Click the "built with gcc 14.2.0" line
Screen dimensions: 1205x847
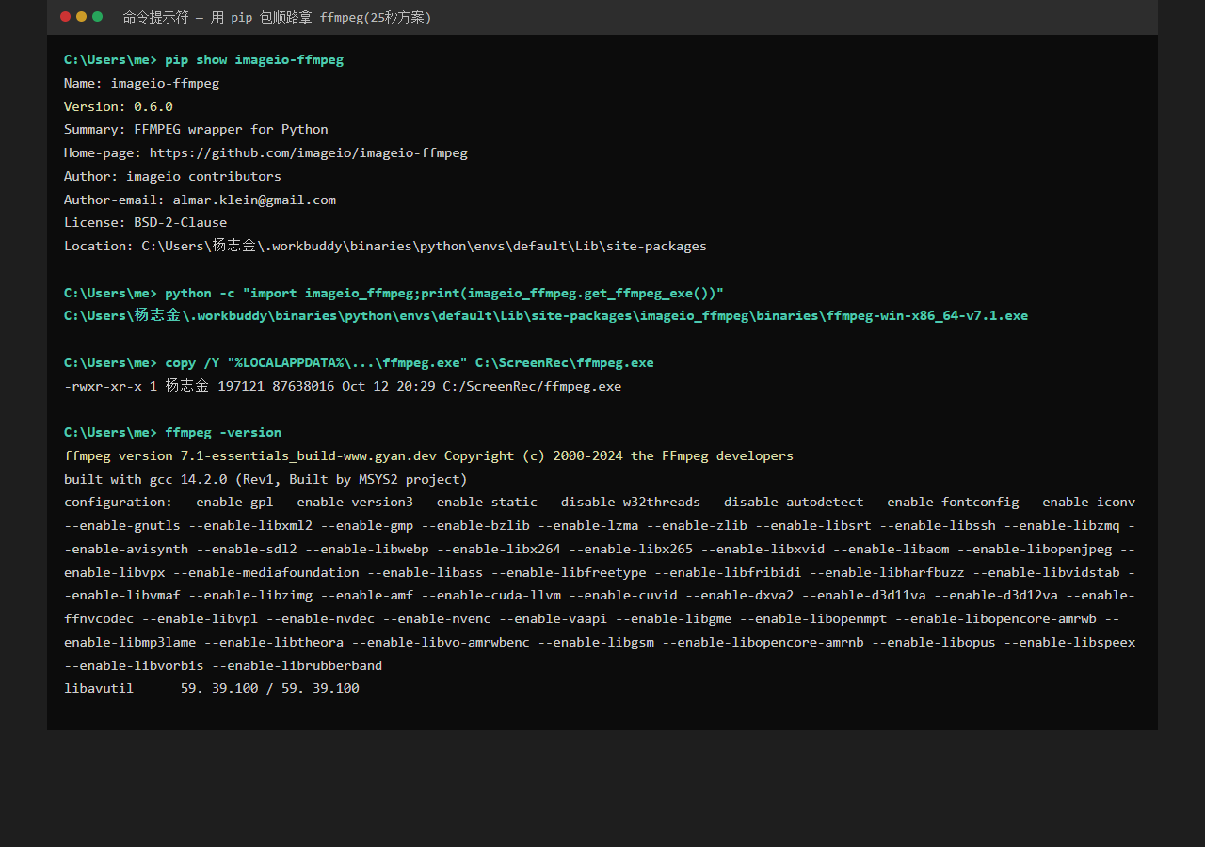click(265, 479)
